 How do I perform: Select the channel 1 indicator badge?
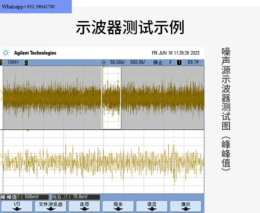coord(1,63)
